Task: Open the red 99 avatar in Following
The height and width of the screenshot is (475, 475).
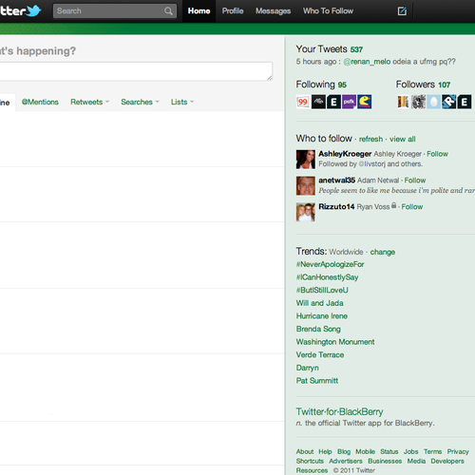Action: click(303, 102)
